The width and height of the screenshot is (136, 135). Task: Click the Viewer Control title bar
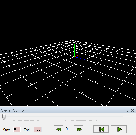pyautogui.click(x=63, y=110)
